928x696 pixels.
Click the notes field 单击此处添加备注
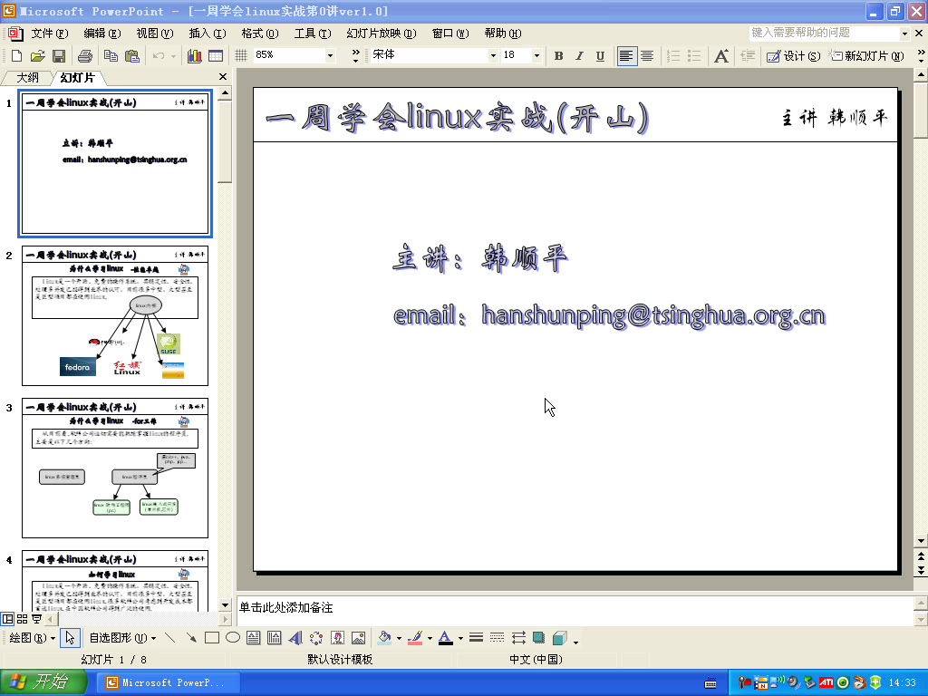click(x=574, y=610)
